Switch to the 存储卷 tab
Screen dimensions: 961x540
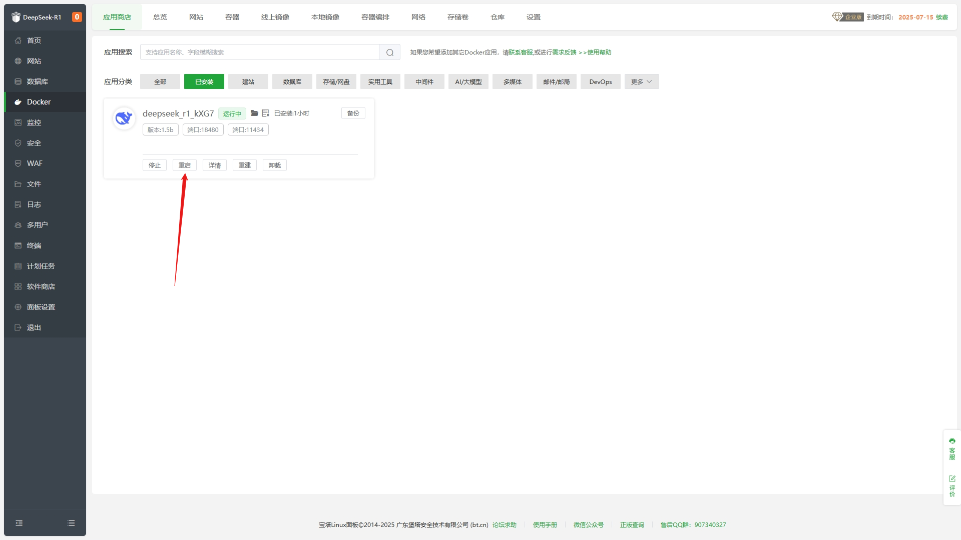click(x=458, y=17)
